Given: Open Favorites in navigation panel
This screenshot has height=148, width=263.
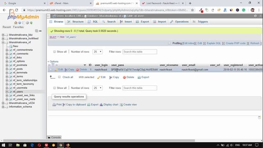Looking at the screenshot, I should click(x=18, y=27).
